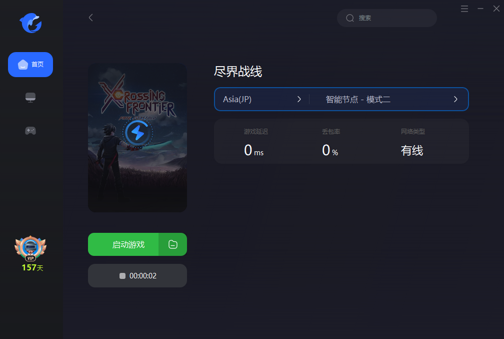The image size is (504, 339).
Task: Stop acceleration timer 00:00:02
Action: [137, 275]
